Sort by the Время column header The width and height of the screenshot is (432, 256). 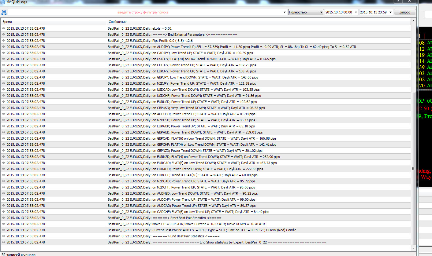click(54, 22)
